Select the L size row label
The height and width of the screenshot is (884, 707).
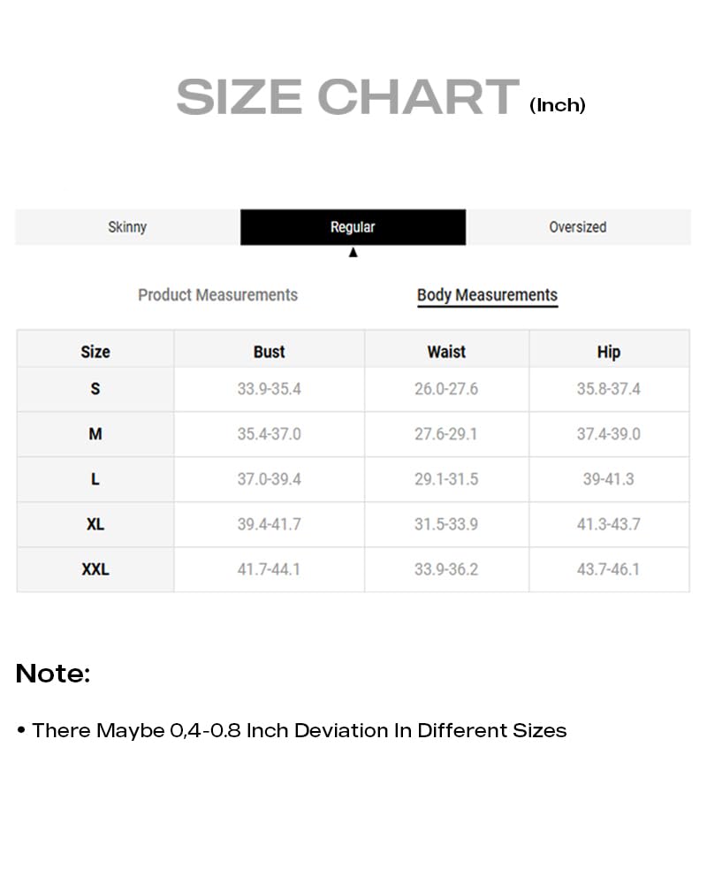tap(95, 479)
